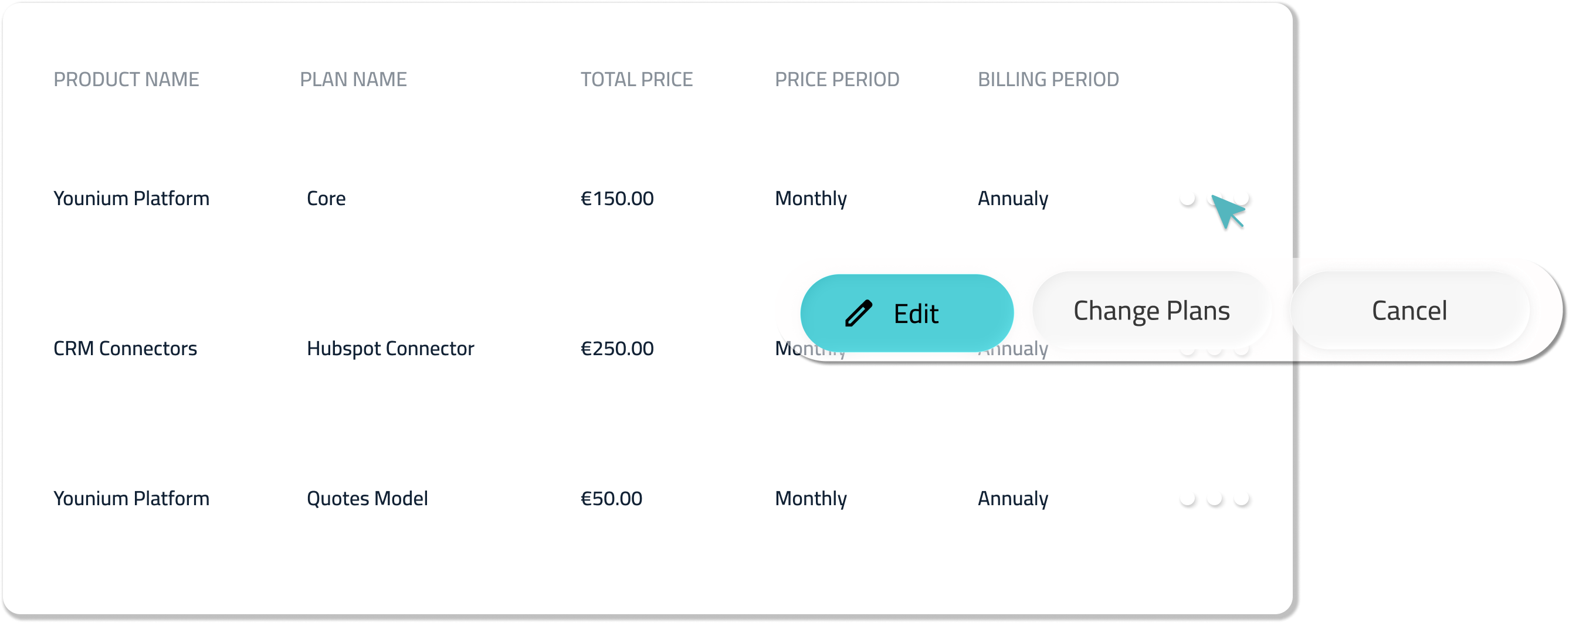Click the €250.00 total price cell
The width and height of the screenshot is (1569, 623).
(x=616, y=349)
